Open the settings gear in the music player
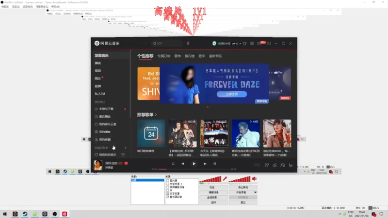 252,44
